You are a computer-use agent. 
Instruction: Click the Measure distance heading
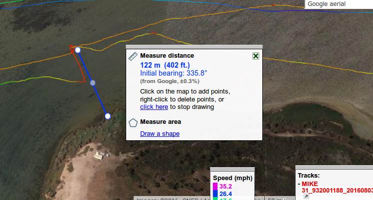click(x=167, y=56)
